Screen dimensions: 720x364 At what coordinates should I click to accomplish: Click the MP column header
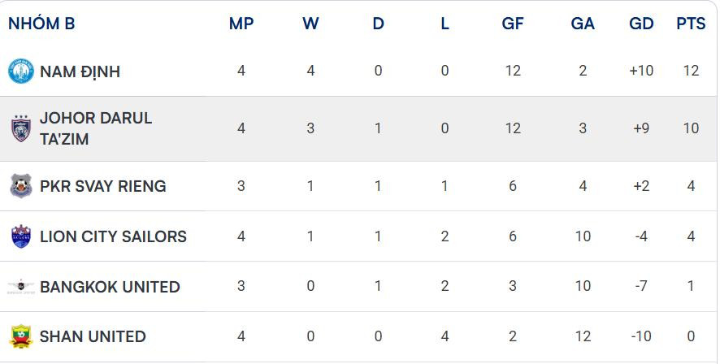click(241, 24)
